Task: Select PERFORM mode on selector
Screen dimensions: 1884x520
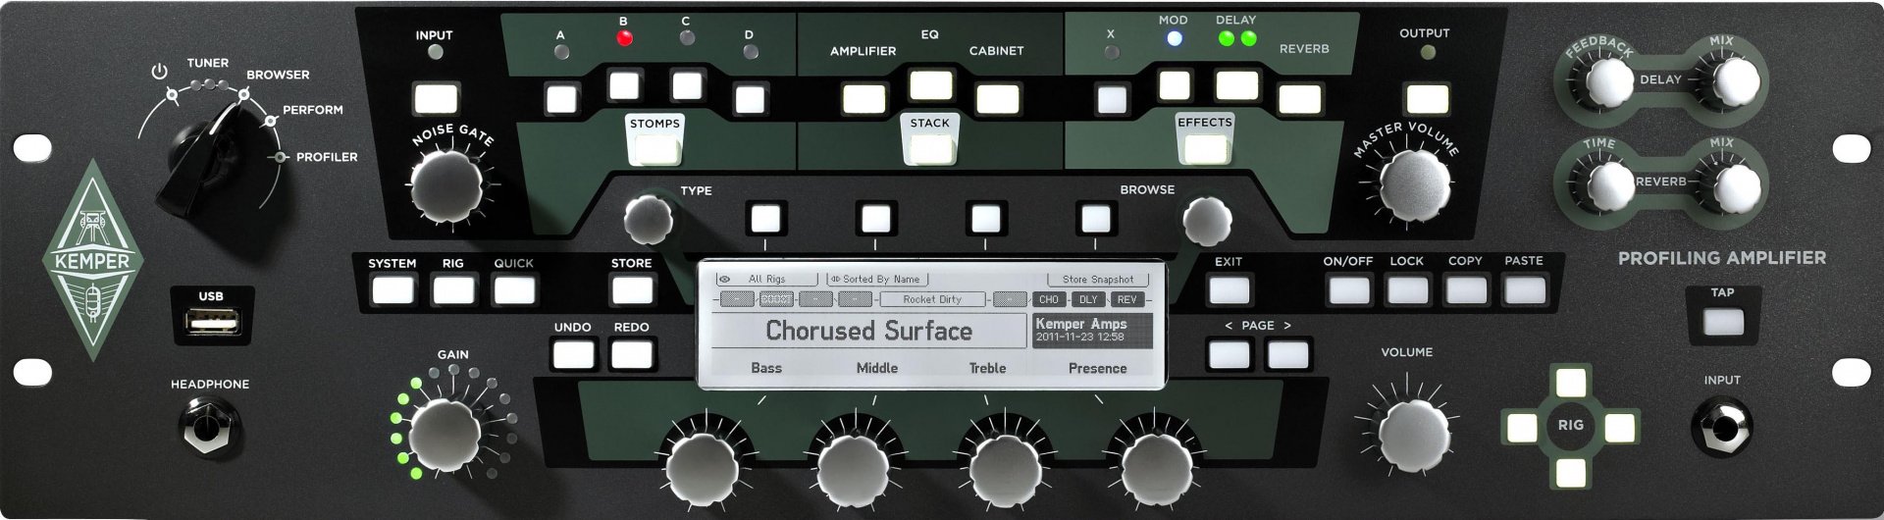Action: click(312, 110)
